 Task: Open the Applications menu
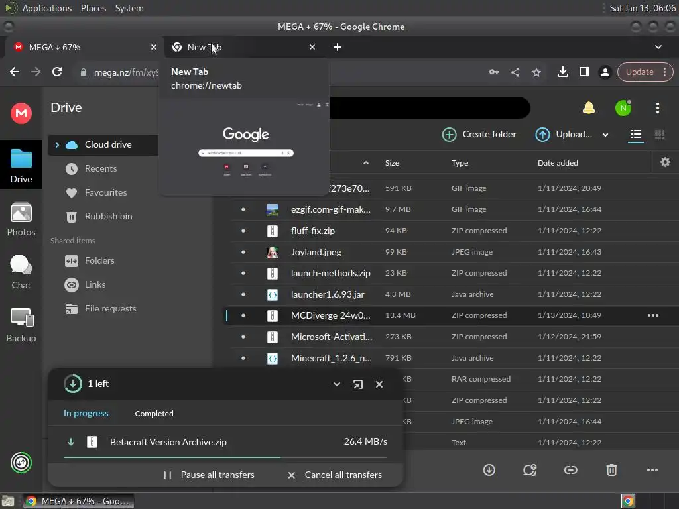point(47,8)
